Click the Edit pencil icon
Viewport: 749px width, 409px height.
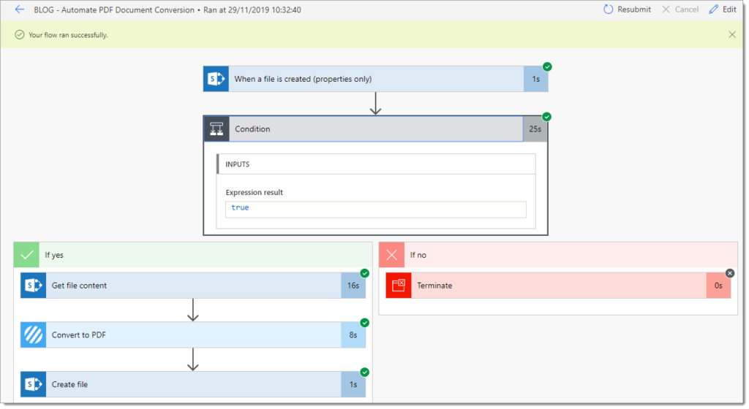coord(714,9)
